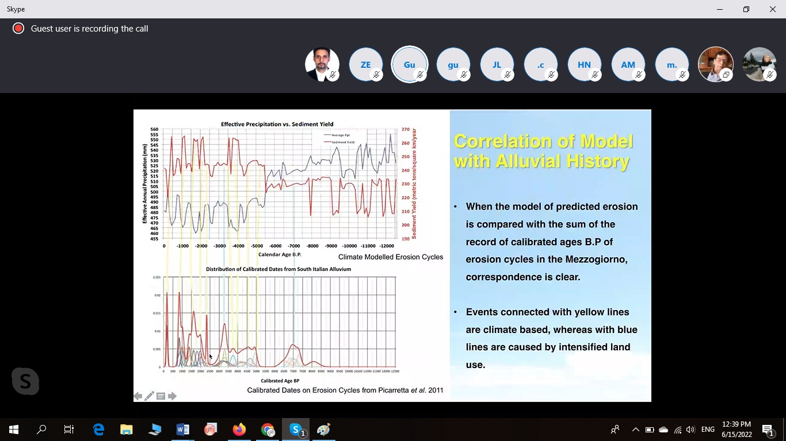Toggle system volume icon in tray
Screen dimensions: 786x441
pyautogui.click(x=690, y=430)
